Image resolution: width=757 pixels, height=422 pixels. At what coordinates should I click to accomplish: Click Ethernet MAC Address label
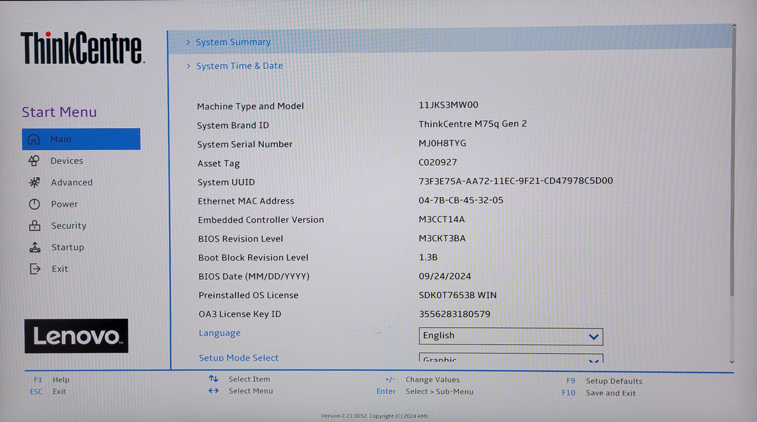pyautogui.click(x=246, y=201)
